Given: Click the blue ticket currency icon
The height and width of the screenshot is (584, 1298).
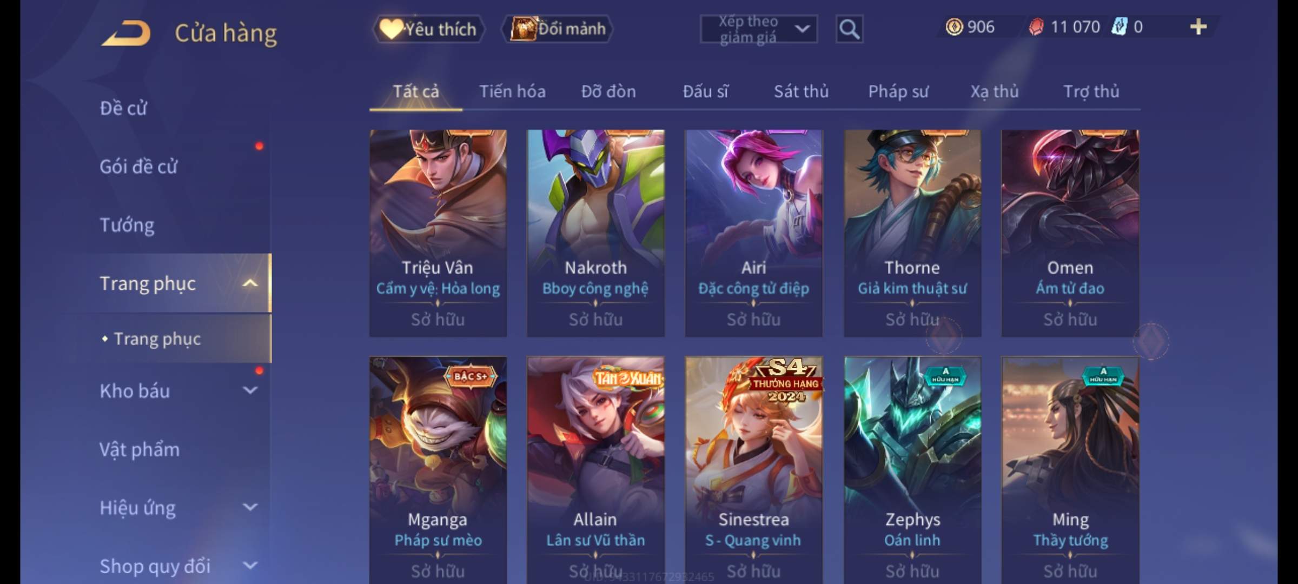Looking at the screenshot, I should point(1119,26).
